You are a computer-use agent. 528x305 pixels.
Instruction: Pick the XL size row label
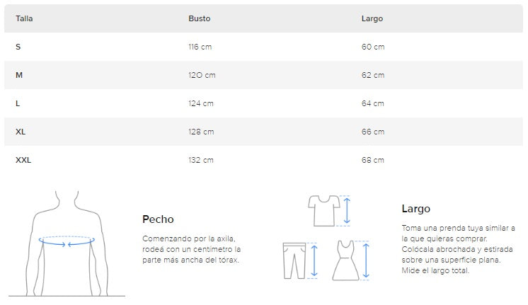coord(21,132)
